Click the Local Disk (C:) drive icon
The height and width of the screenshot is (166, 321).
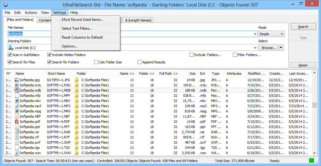(x=10, y=48)
